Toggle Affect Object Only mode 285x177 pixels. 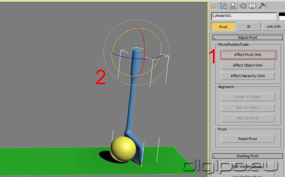tap(248, 65)
